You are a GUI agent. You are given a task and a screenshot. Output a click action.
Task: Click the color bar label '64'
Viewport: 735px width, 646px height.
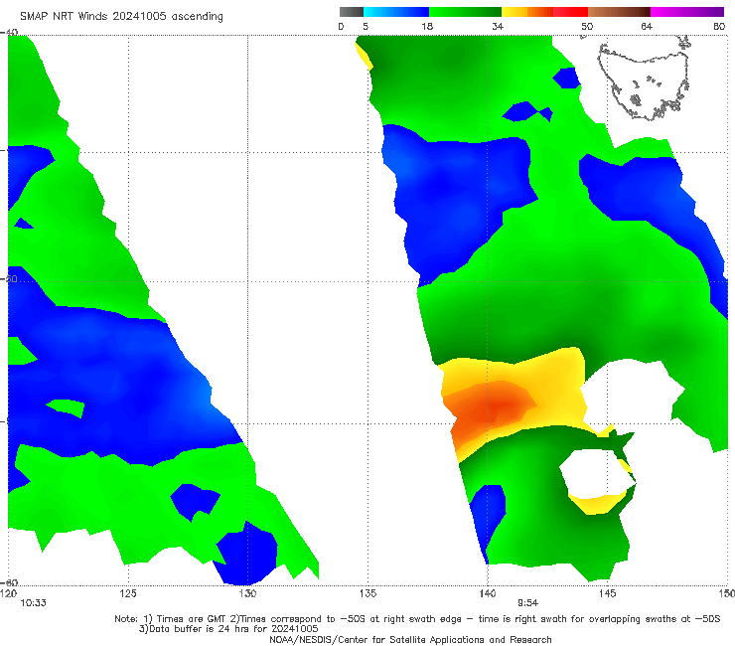click(647, 26)
